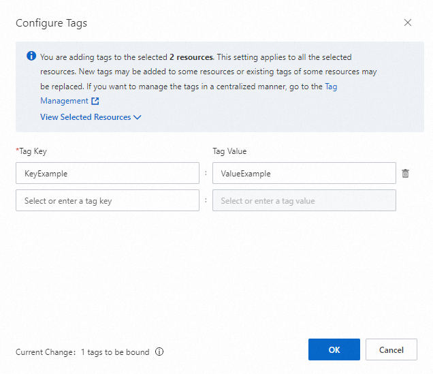Click the colon separator after KeyExample

(x=206, y=173)
